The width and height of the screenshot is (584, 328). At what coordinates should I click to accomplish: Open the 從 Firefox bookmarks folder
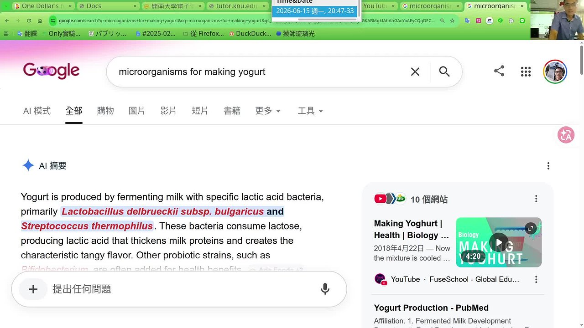(203, 33)
